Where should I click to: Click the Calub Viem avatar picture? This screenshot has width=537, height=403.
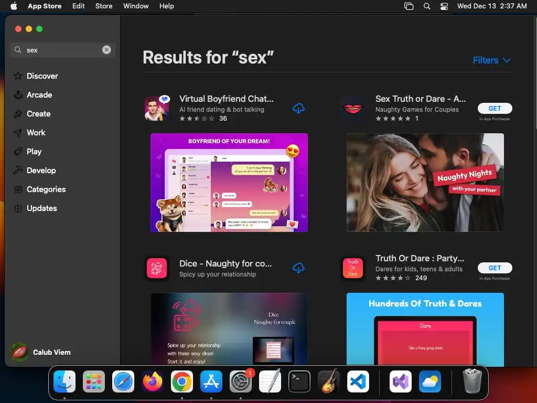(x=19, y=352)
